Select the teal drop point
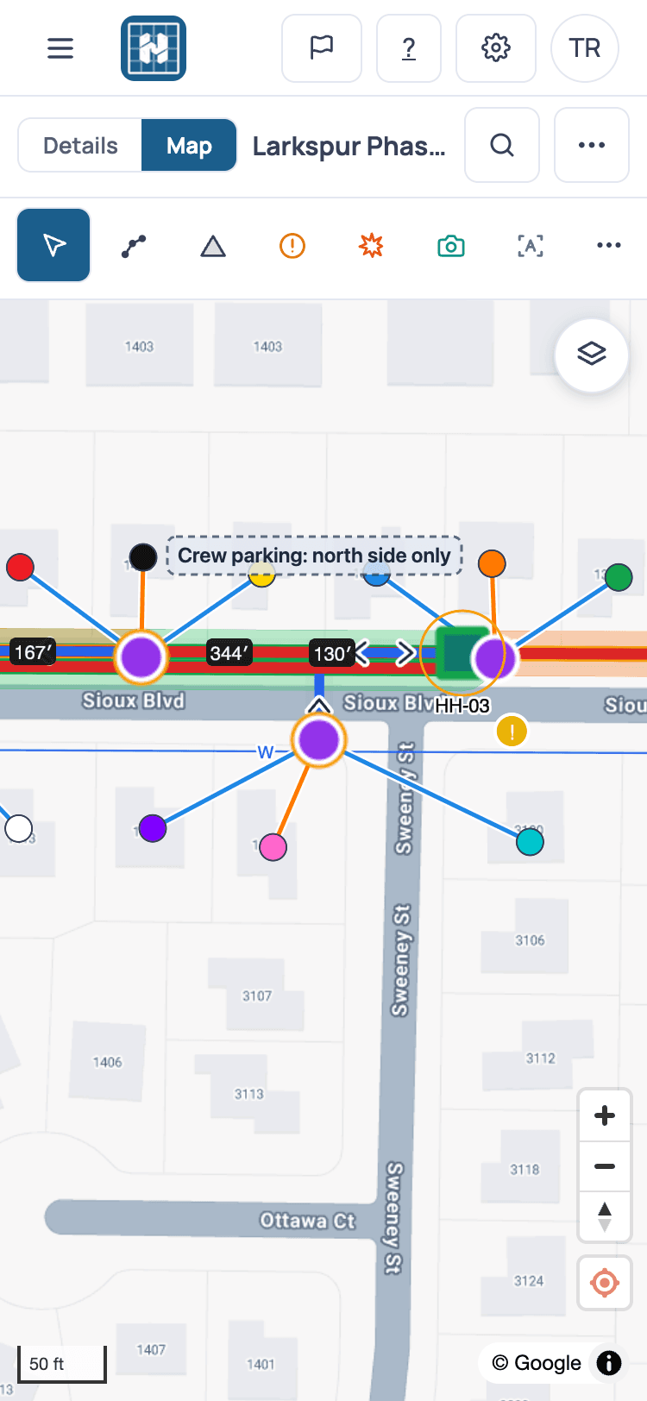Image resolution: width=647 pixels, height=1401 pixels. pos(530,841)
